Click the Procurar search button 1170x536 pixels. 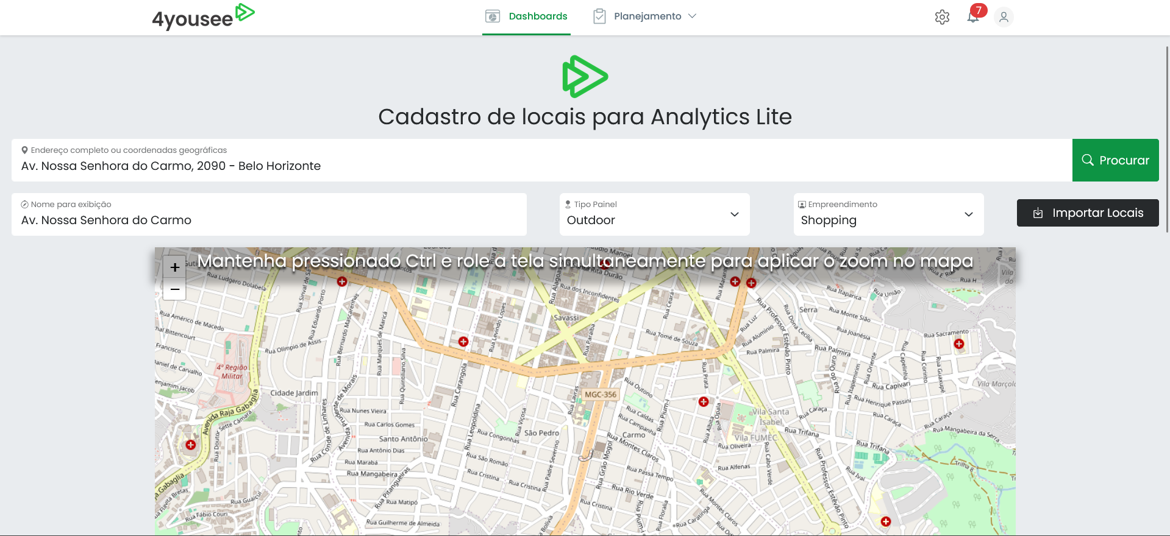click(1115, 160)
